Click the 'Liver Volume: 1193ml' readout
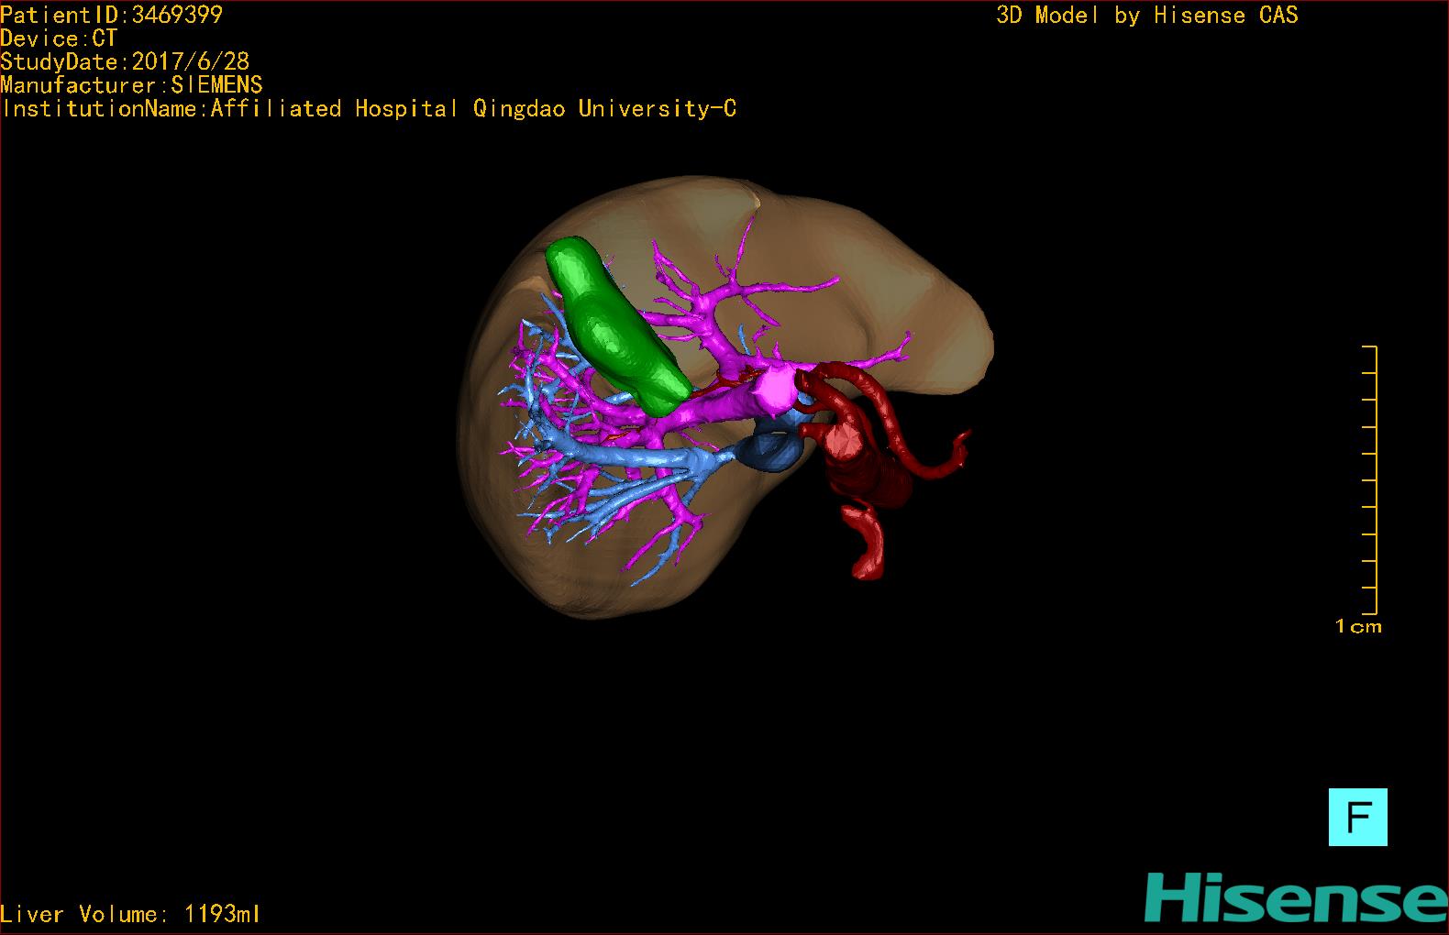1449x935 pixels. (130, 914)
